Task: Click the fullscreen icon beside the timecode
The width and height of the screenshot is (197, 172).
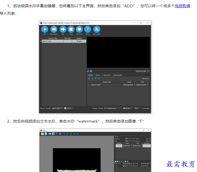Action: (x=148, y=71)
